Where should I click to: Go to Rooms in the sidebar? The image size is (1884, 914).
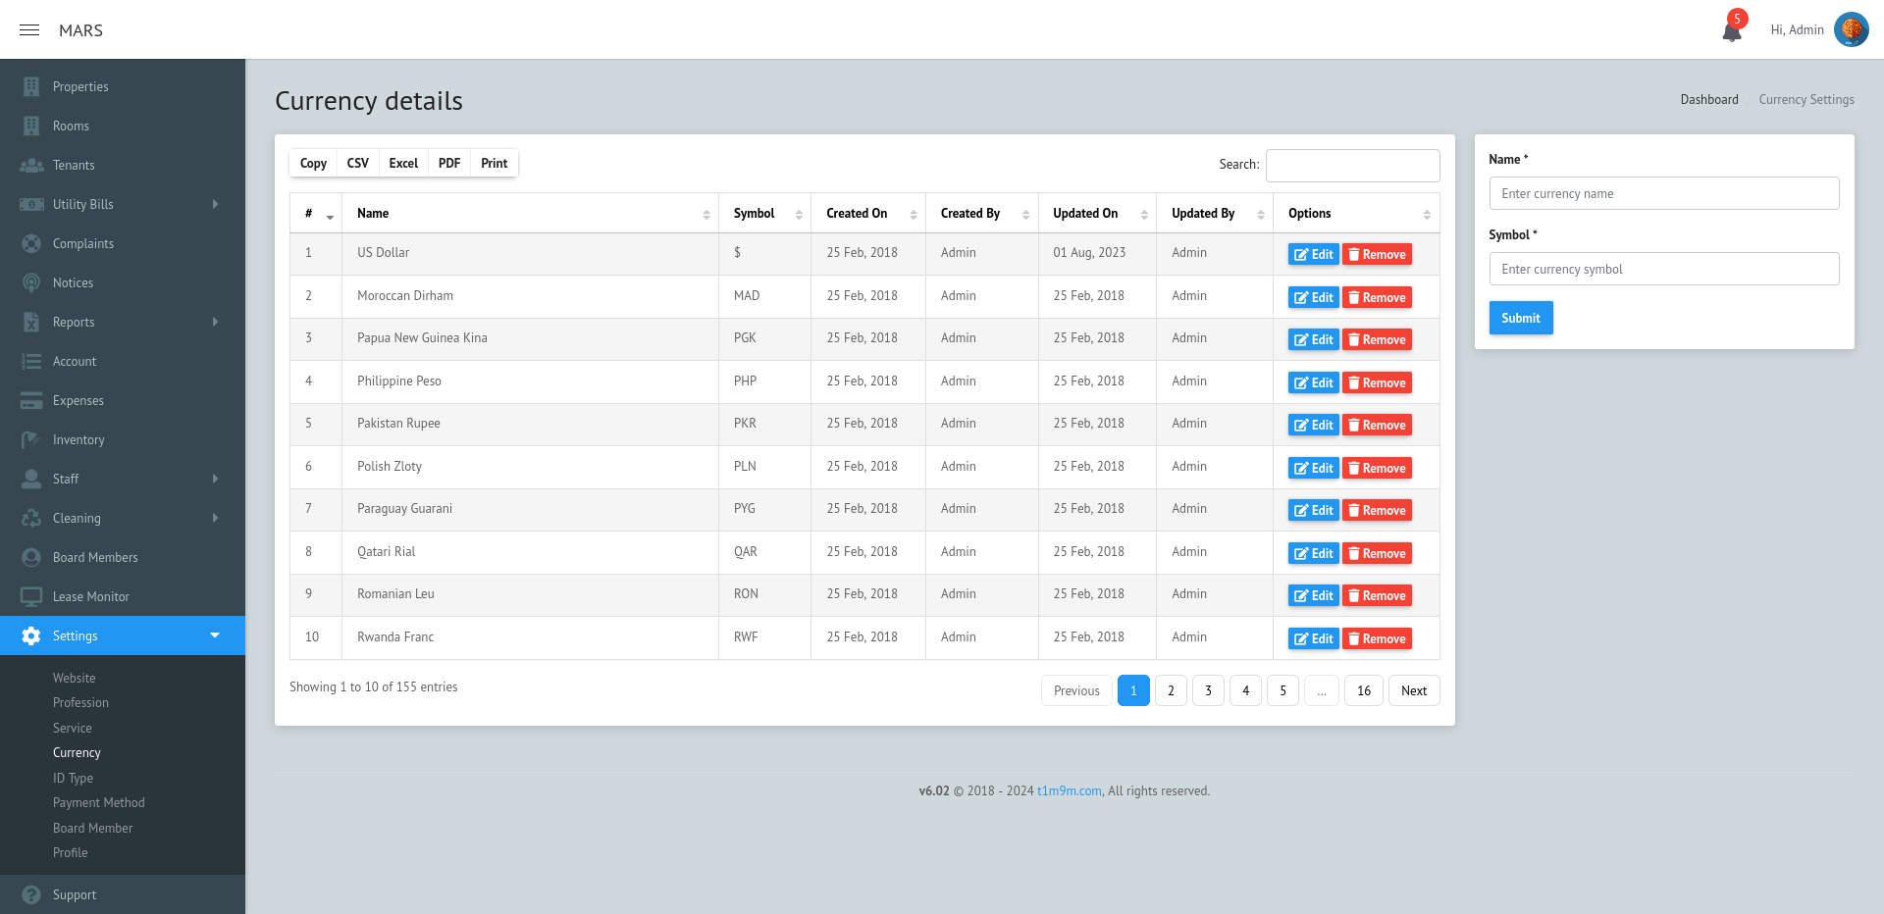coord(123,126)
